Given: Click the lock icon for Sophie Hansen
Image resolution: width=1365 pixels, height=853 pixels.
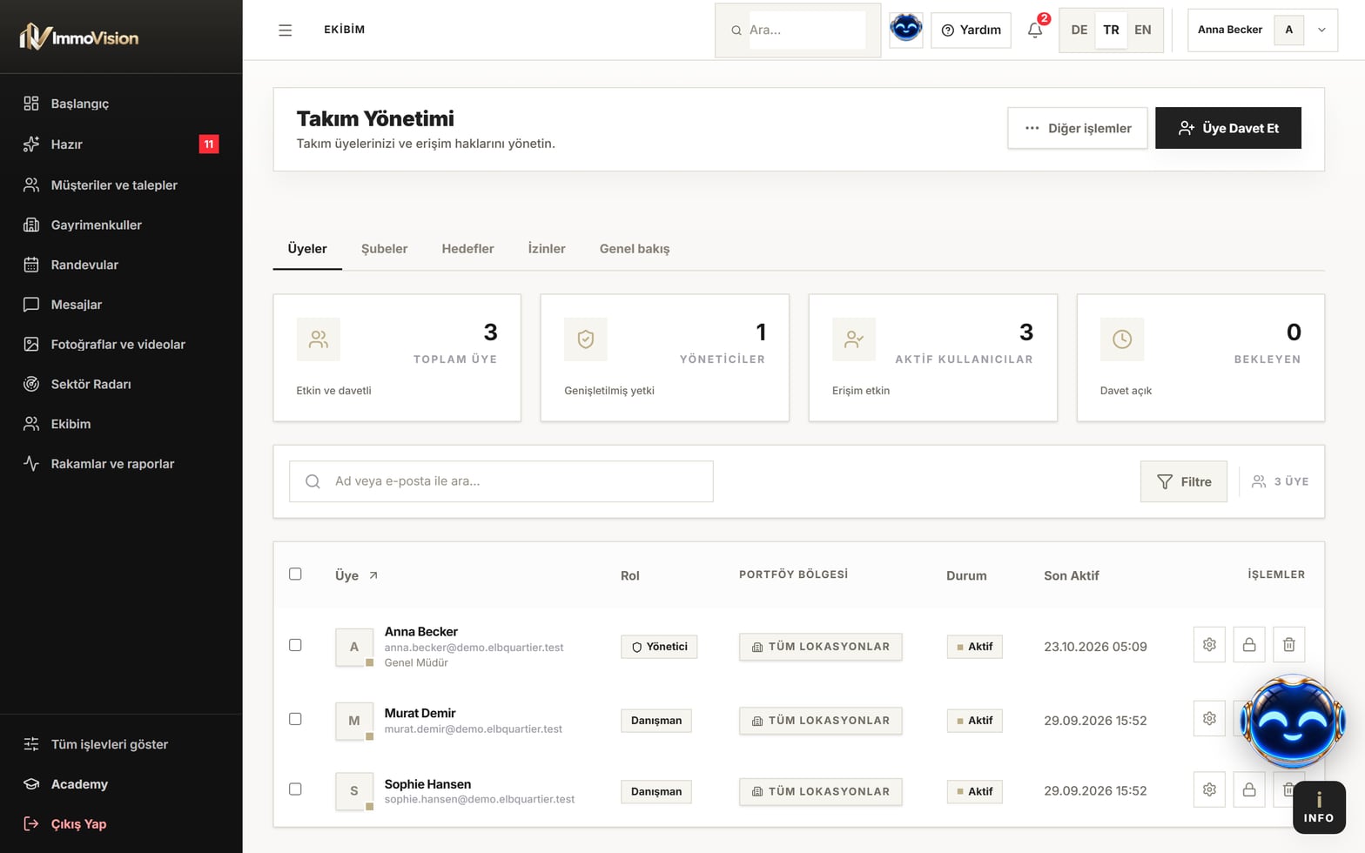Looking at the screenshot, I should click(x=1249, y=790).
